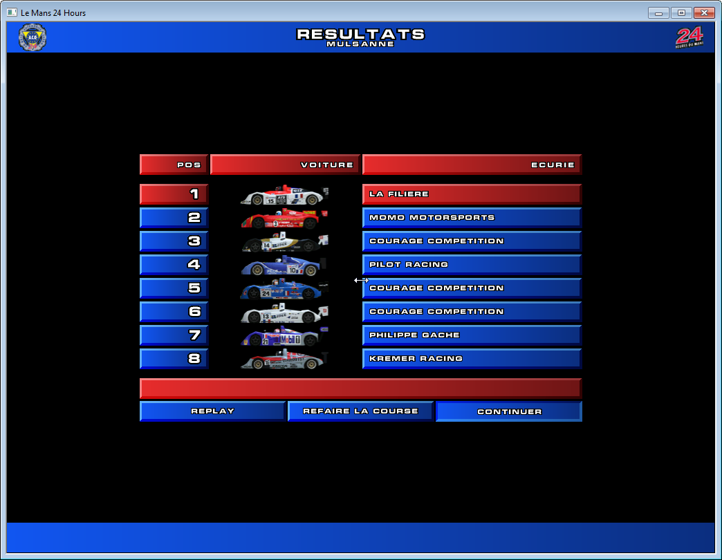Maximize the Le Mans 24 Hours window
This screenshot has width=722, height=560.
[681, 13]
